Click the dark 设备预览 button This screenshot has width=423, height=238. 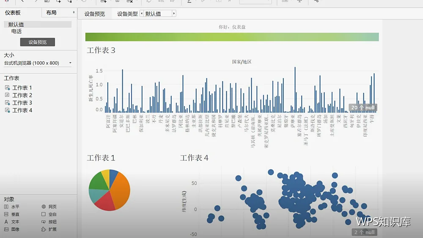(x=38, y=42)
